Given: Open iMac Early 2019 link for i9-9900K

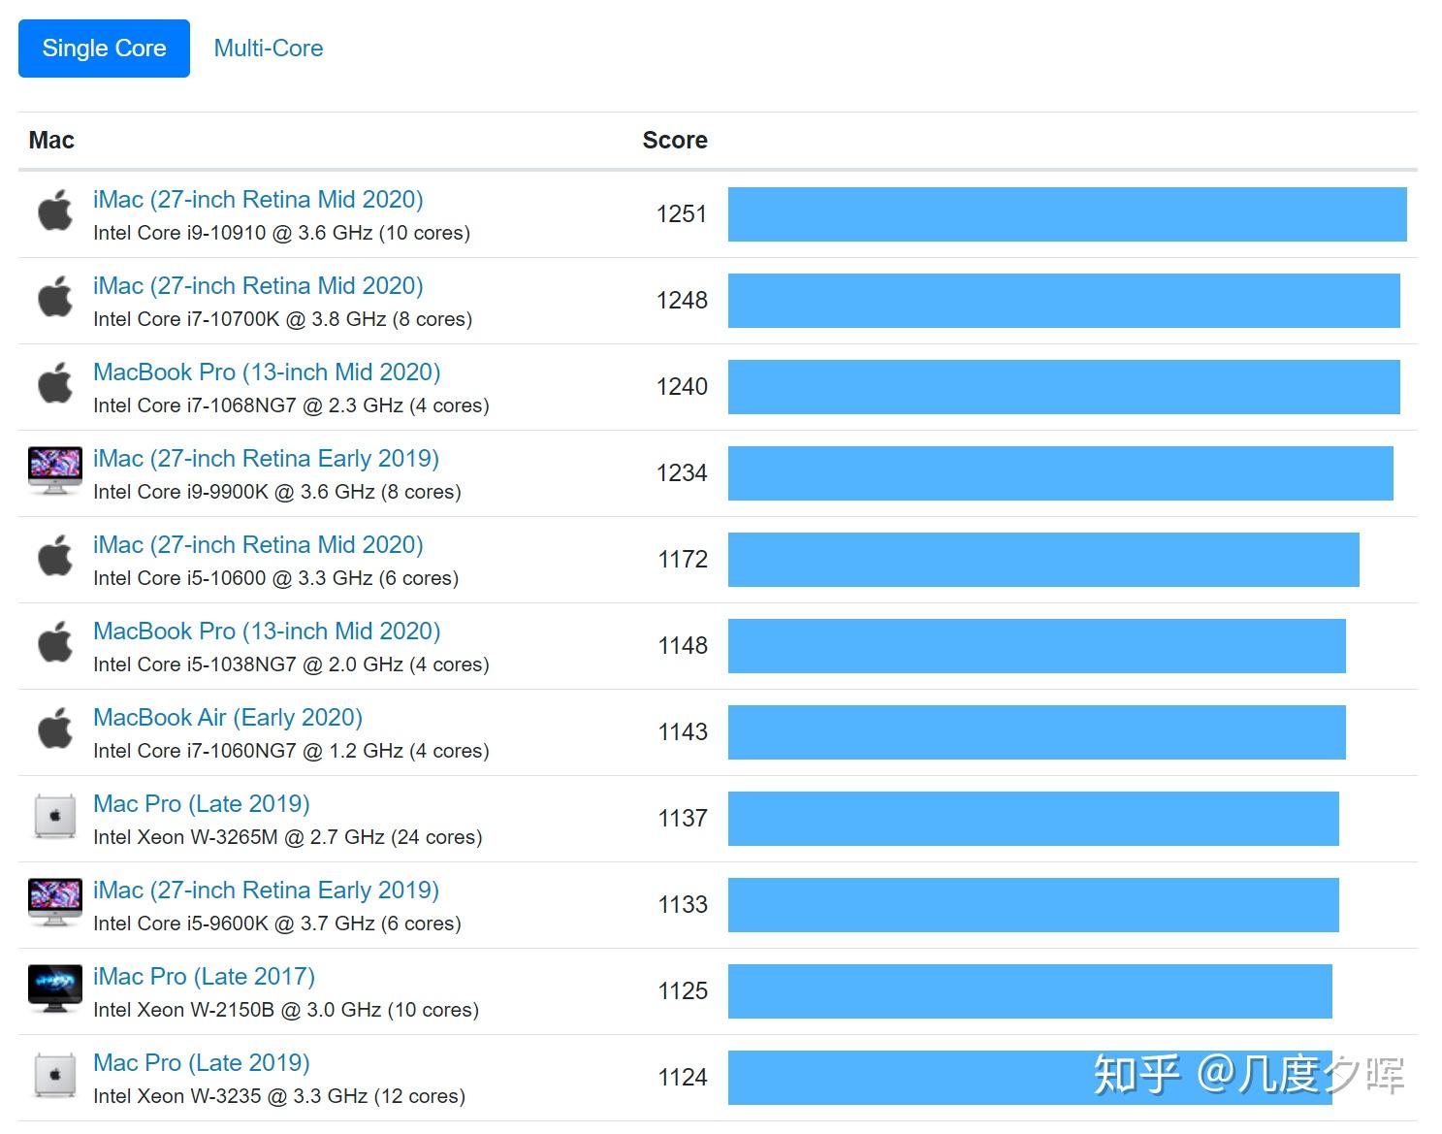Looking at the screenshot, I should pos(266,458).
